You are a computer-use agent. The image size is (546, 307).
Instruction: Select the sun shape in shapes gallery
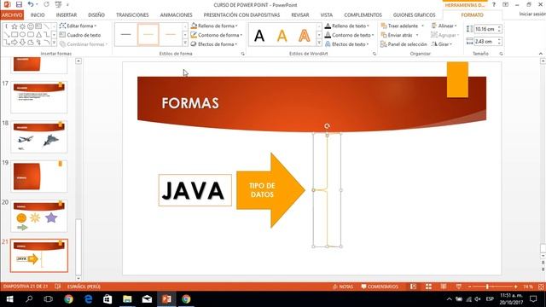(22, 26)
